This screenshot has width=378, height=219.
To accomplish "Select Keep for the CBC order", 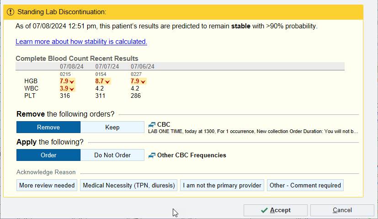I will 112,127.
